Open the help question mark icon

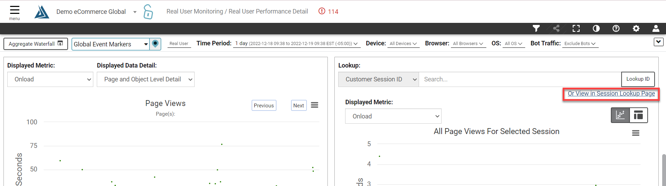pyautogui.click(x=616, y=28)
